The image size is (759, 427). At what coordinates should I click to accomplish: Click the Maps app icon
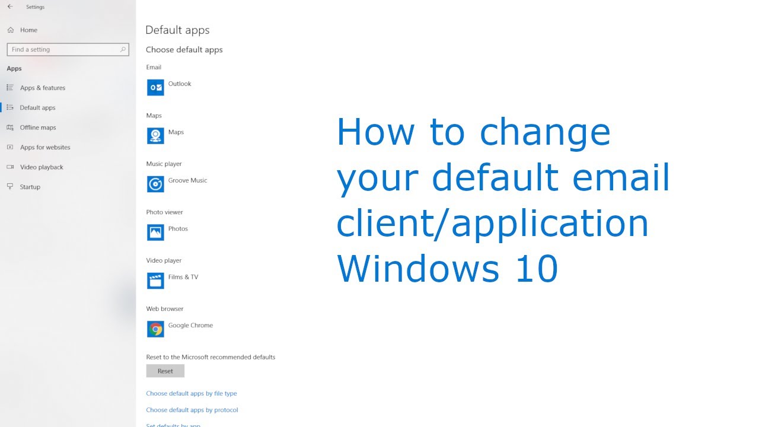tap(155, 136)
